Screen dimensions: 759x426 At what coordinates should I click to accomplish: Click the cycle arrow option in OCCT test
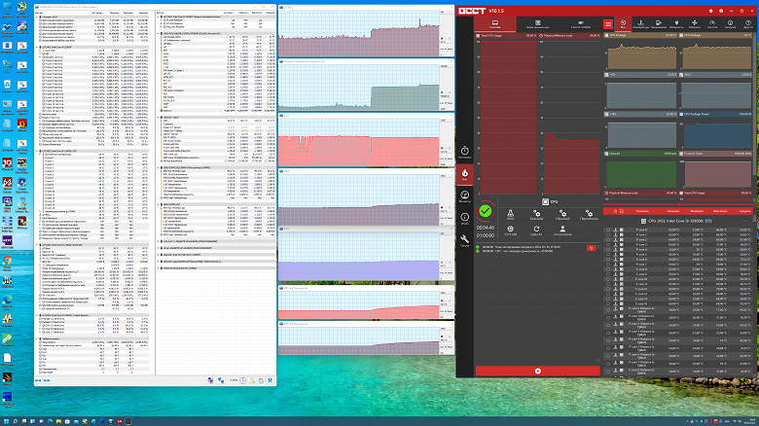[x=536, y=231]
